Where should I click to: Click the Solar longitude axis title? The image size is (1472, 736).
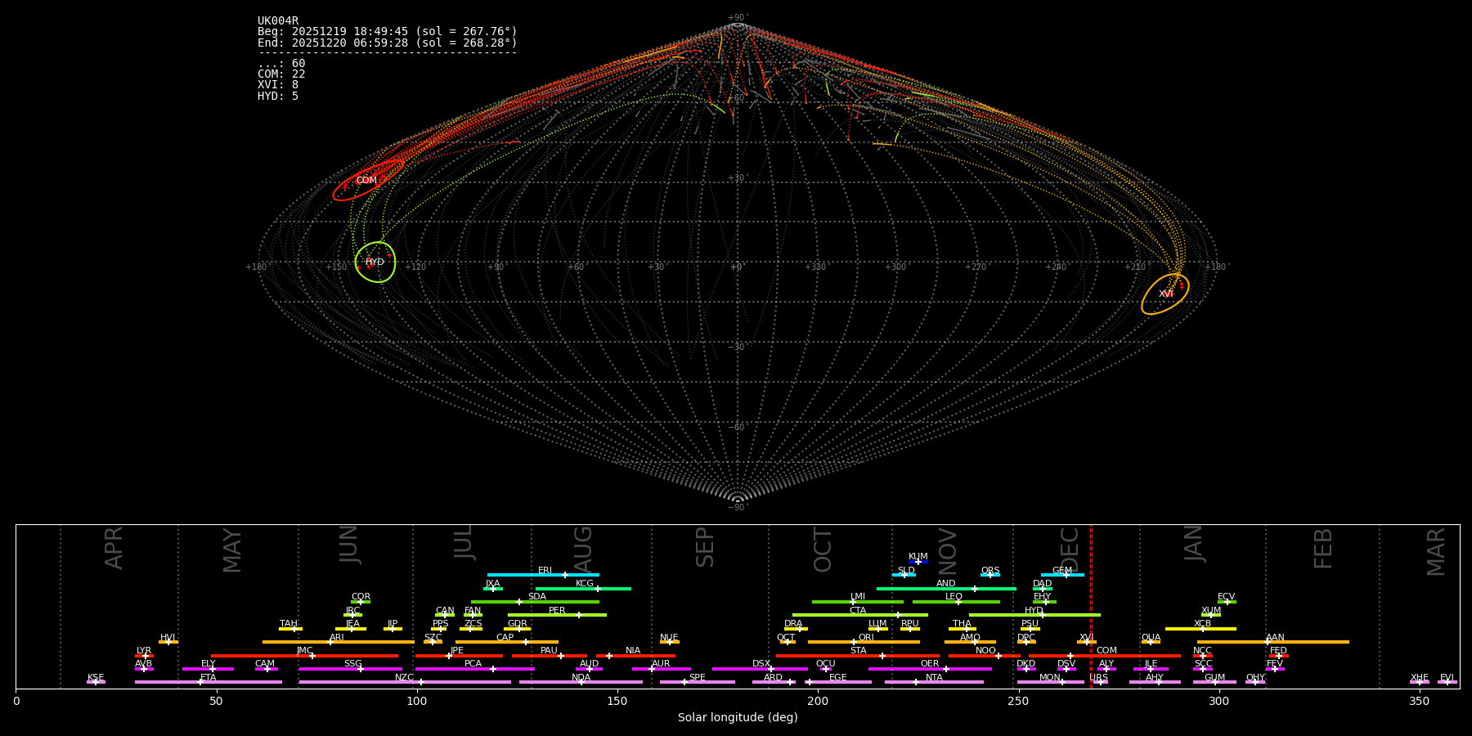(738, 718)
